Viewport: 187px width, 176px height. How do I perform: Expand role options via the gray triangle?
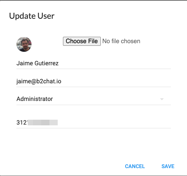162,99
